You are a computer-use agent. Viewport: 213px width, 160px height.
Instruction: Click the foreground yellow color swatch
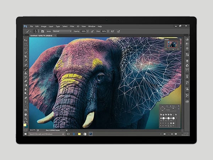click(x=25, y=125)
